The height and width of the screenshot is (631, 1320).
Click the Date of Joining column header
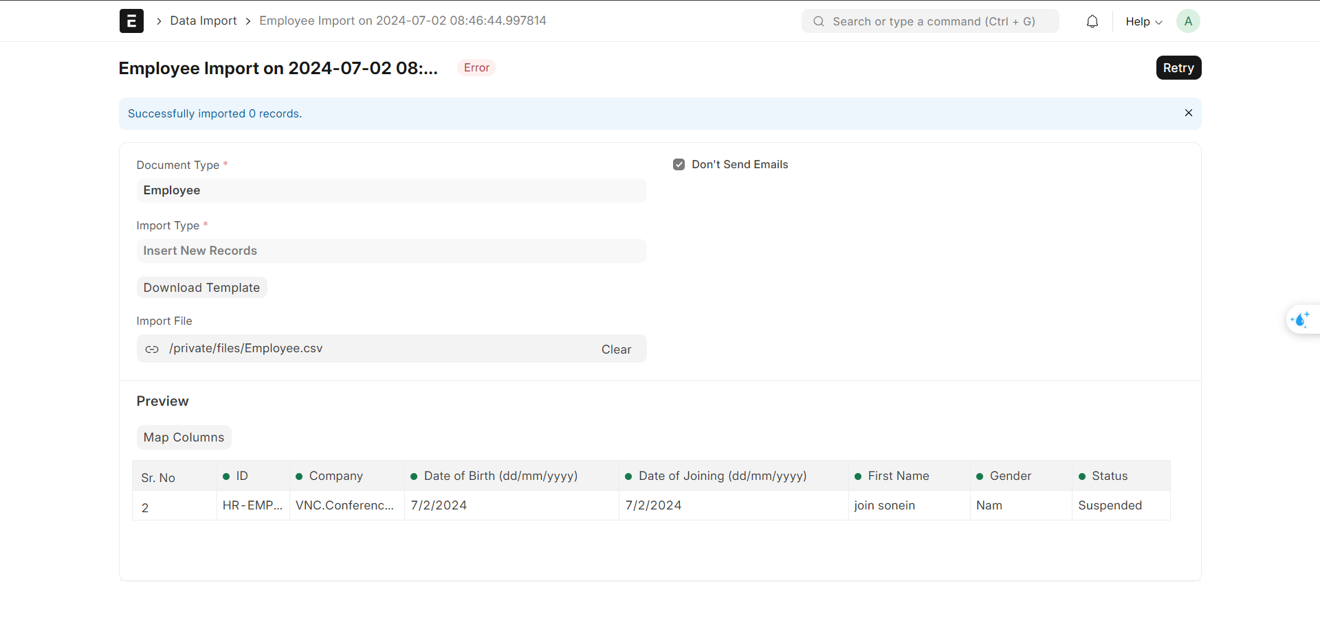point(734,476)
